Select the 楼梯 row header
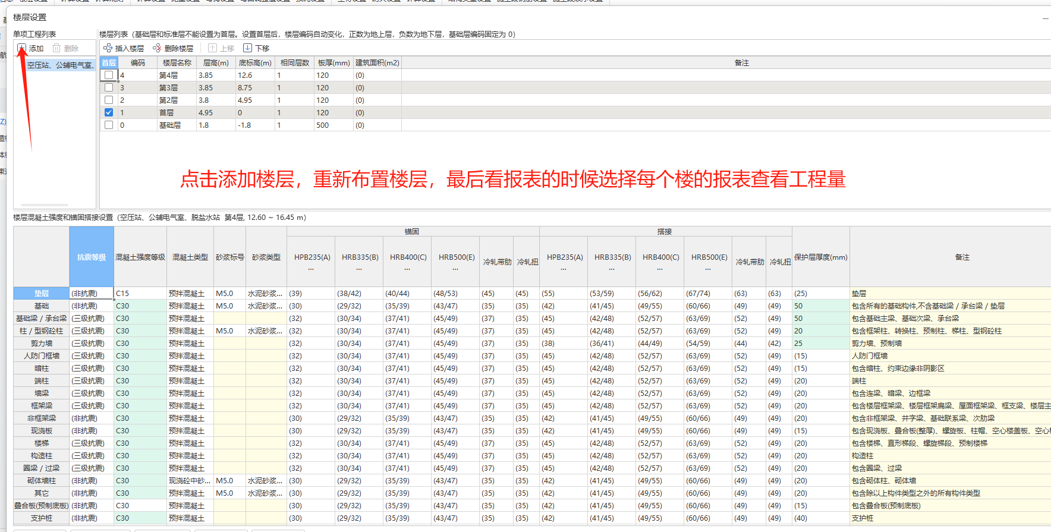The width and height of the screenshot is (1051, 532). 42,443
